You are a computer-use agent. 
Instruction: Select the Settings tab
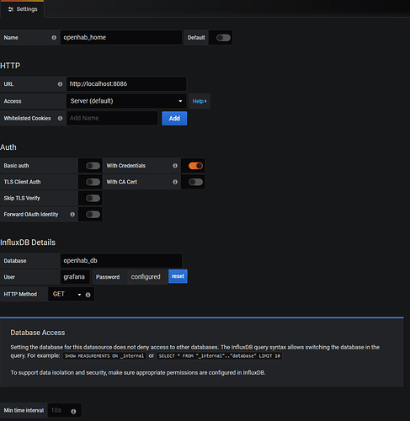pyautogui.click(x=23, y=9)
